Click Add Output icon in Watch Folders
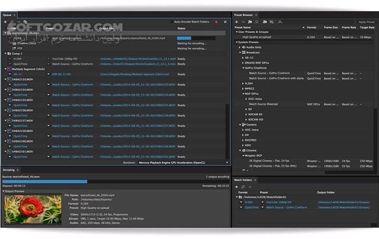This screenshot has width=379, height=239. tap(243, 187)
